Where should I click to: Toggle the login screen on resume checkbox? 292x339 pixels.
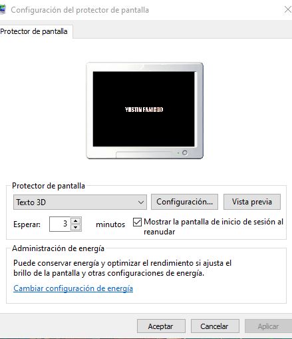137,222
